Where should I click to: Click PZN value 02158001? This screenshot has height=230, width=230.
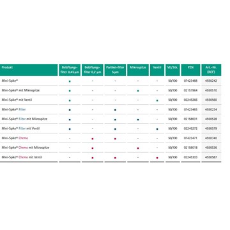tap(190, 119)
